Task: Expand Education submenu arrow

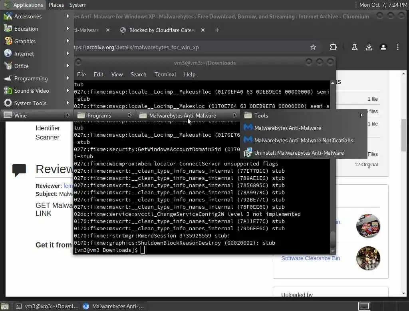Action: click(68, 28)
